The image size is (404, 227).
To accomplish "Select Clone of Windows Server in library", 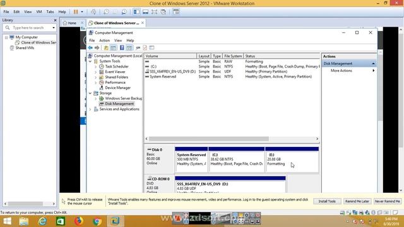I will (x=39, y=42).
